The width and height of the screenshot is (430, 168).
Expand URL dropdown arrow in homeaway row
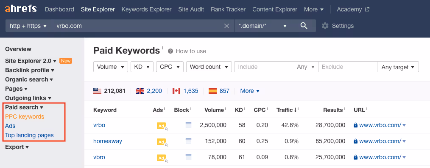point(404,141)
